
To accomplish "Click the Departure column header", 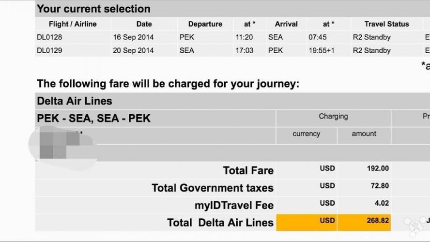I will pyautogui.click(x=205, y=24).
